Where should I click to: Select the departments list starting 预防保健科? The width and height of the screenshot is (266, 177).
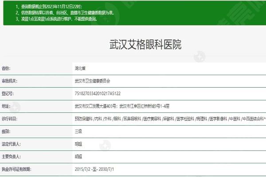[170, 119]
